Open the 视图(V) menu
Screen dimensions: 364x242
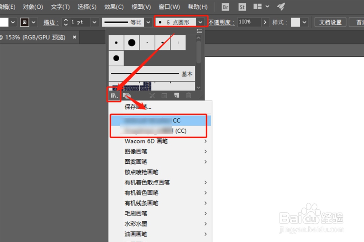point(141,7)
